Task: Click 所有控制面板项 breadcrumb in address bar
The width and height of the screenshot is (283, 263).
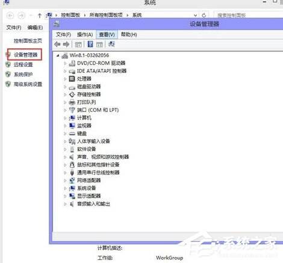Action: tap(106, 15)
